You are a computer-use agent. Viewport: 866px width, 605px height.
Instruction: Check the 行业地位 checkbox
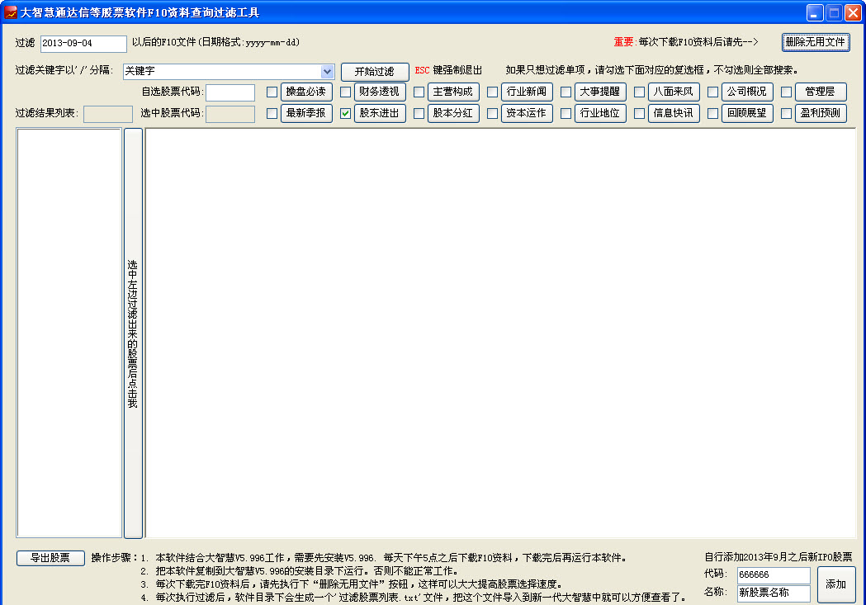[566, 114]
